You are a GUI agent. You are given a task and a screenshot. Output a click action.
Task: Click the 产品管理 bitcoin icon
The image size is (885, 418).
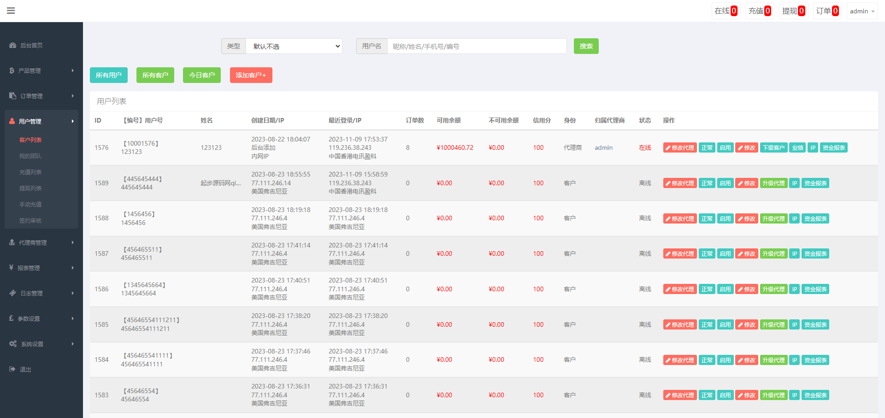(x=12, y=71)
